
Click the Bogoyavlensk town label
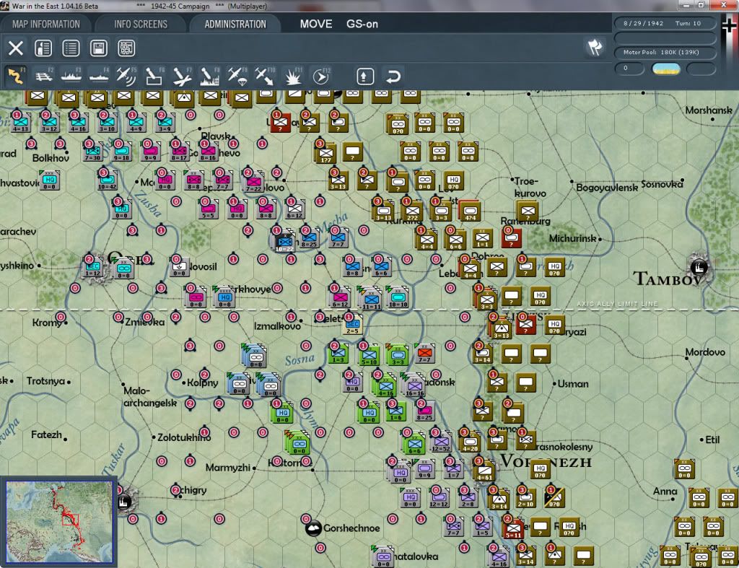[606, 187]
